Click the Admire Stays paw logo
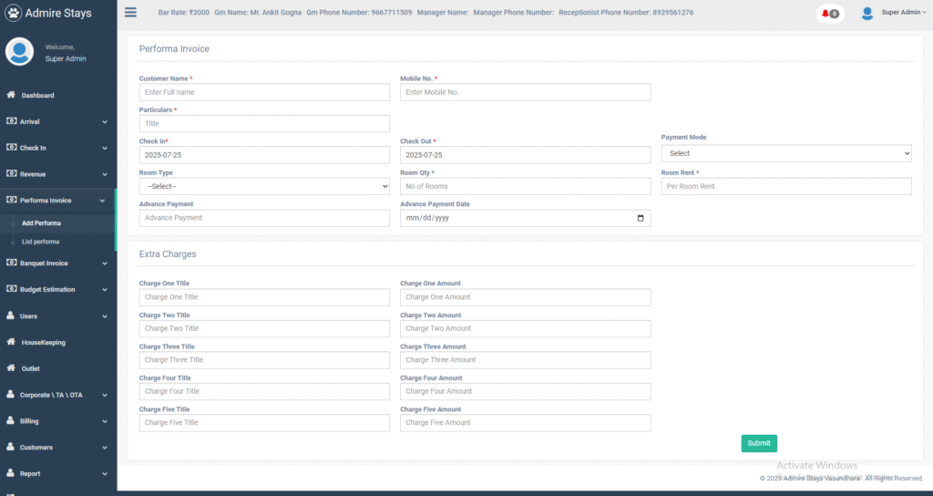Viewport: 933px width, 496px height. [x=13, y=14]
